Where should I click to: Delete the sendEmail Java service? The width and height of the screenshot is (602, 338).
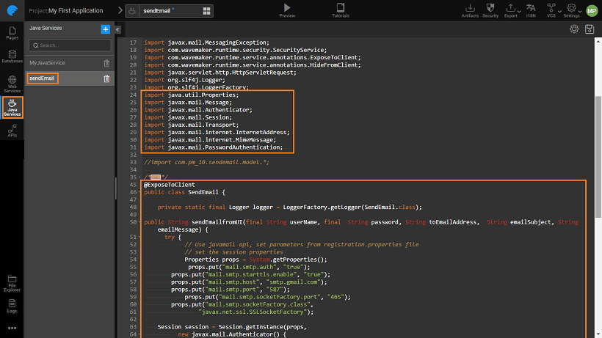click(x=106, y=78)
